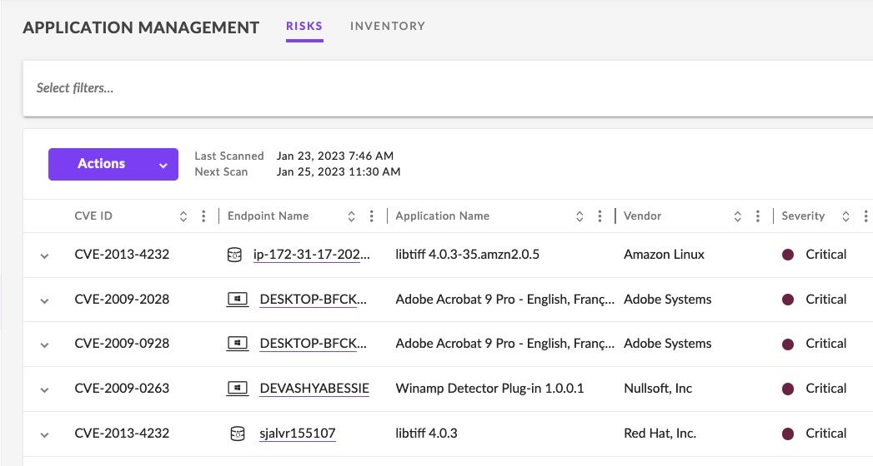The height and width of the screenshot is (466, 873).
Task: Click Linux server icon beside sjalvr155107
Action: (x=238, y=434)
